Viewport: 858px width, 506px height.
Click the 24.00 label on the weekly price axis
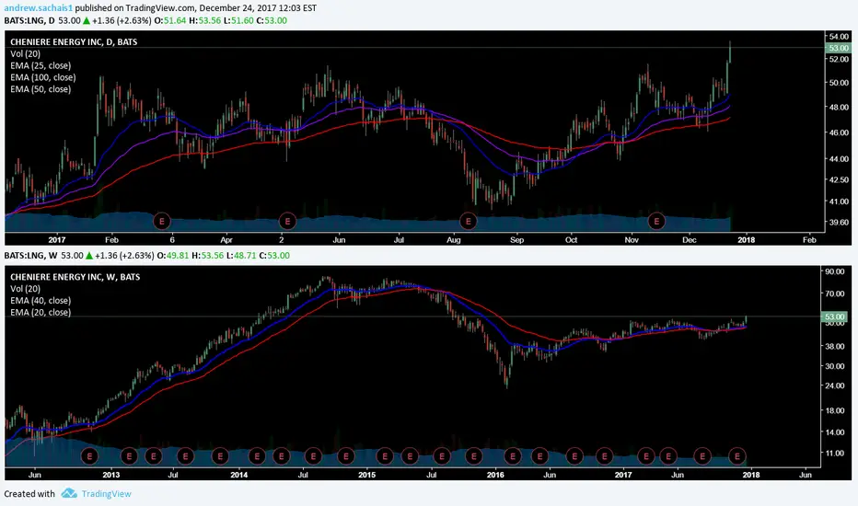[x=835, y=385]
